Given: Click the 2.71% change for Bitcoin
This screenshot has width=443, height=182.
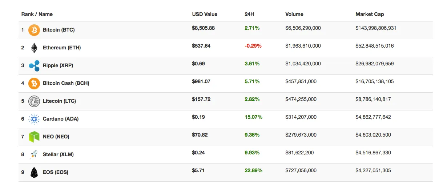Looking at the screenshot, I should pyautogui.click(x=252, y=28).
